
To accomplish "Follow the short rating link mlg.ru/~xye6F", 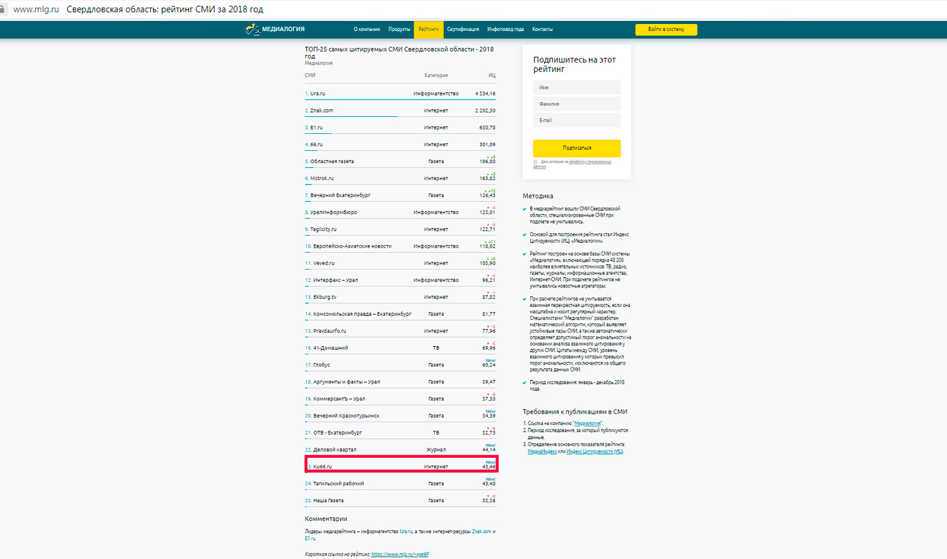I will [x=400, y=555].
